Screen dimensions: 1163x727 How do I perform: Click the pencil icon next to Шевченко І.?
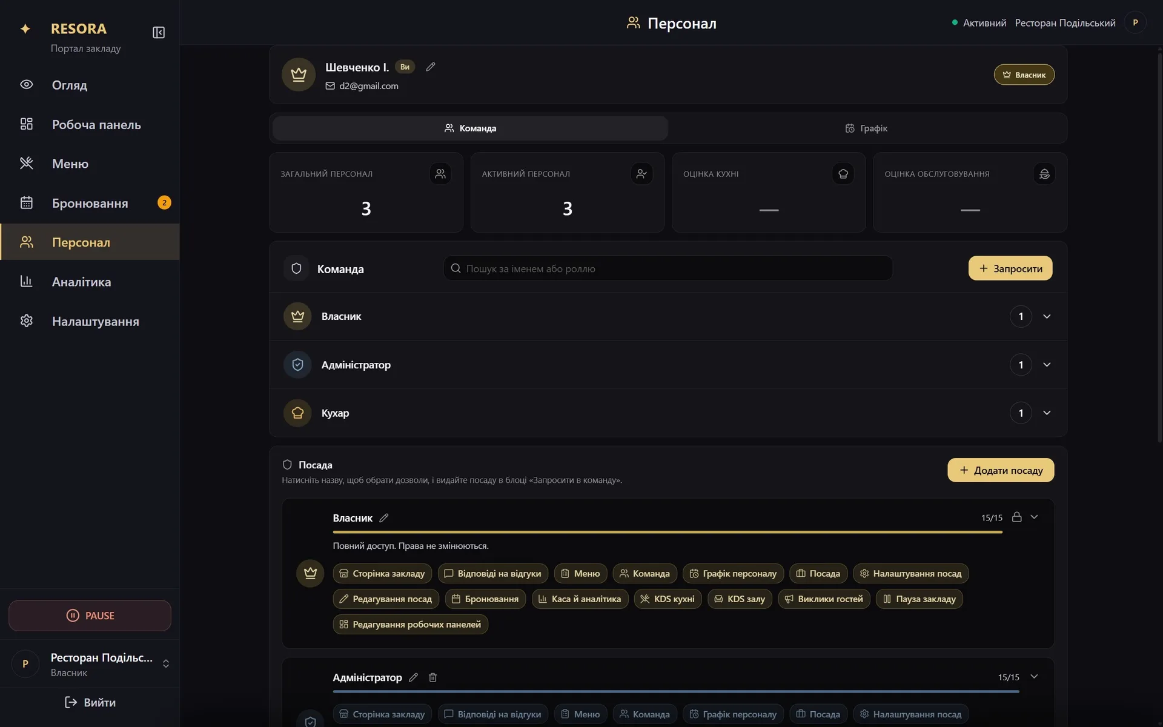tap(431, 67)
